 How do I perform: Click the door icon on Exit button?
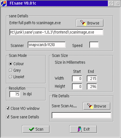80,129
